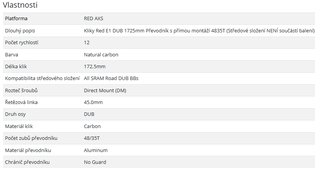Click the 45.0mm chainline value
The image size is (315, 173).
[x=93, y=103]
